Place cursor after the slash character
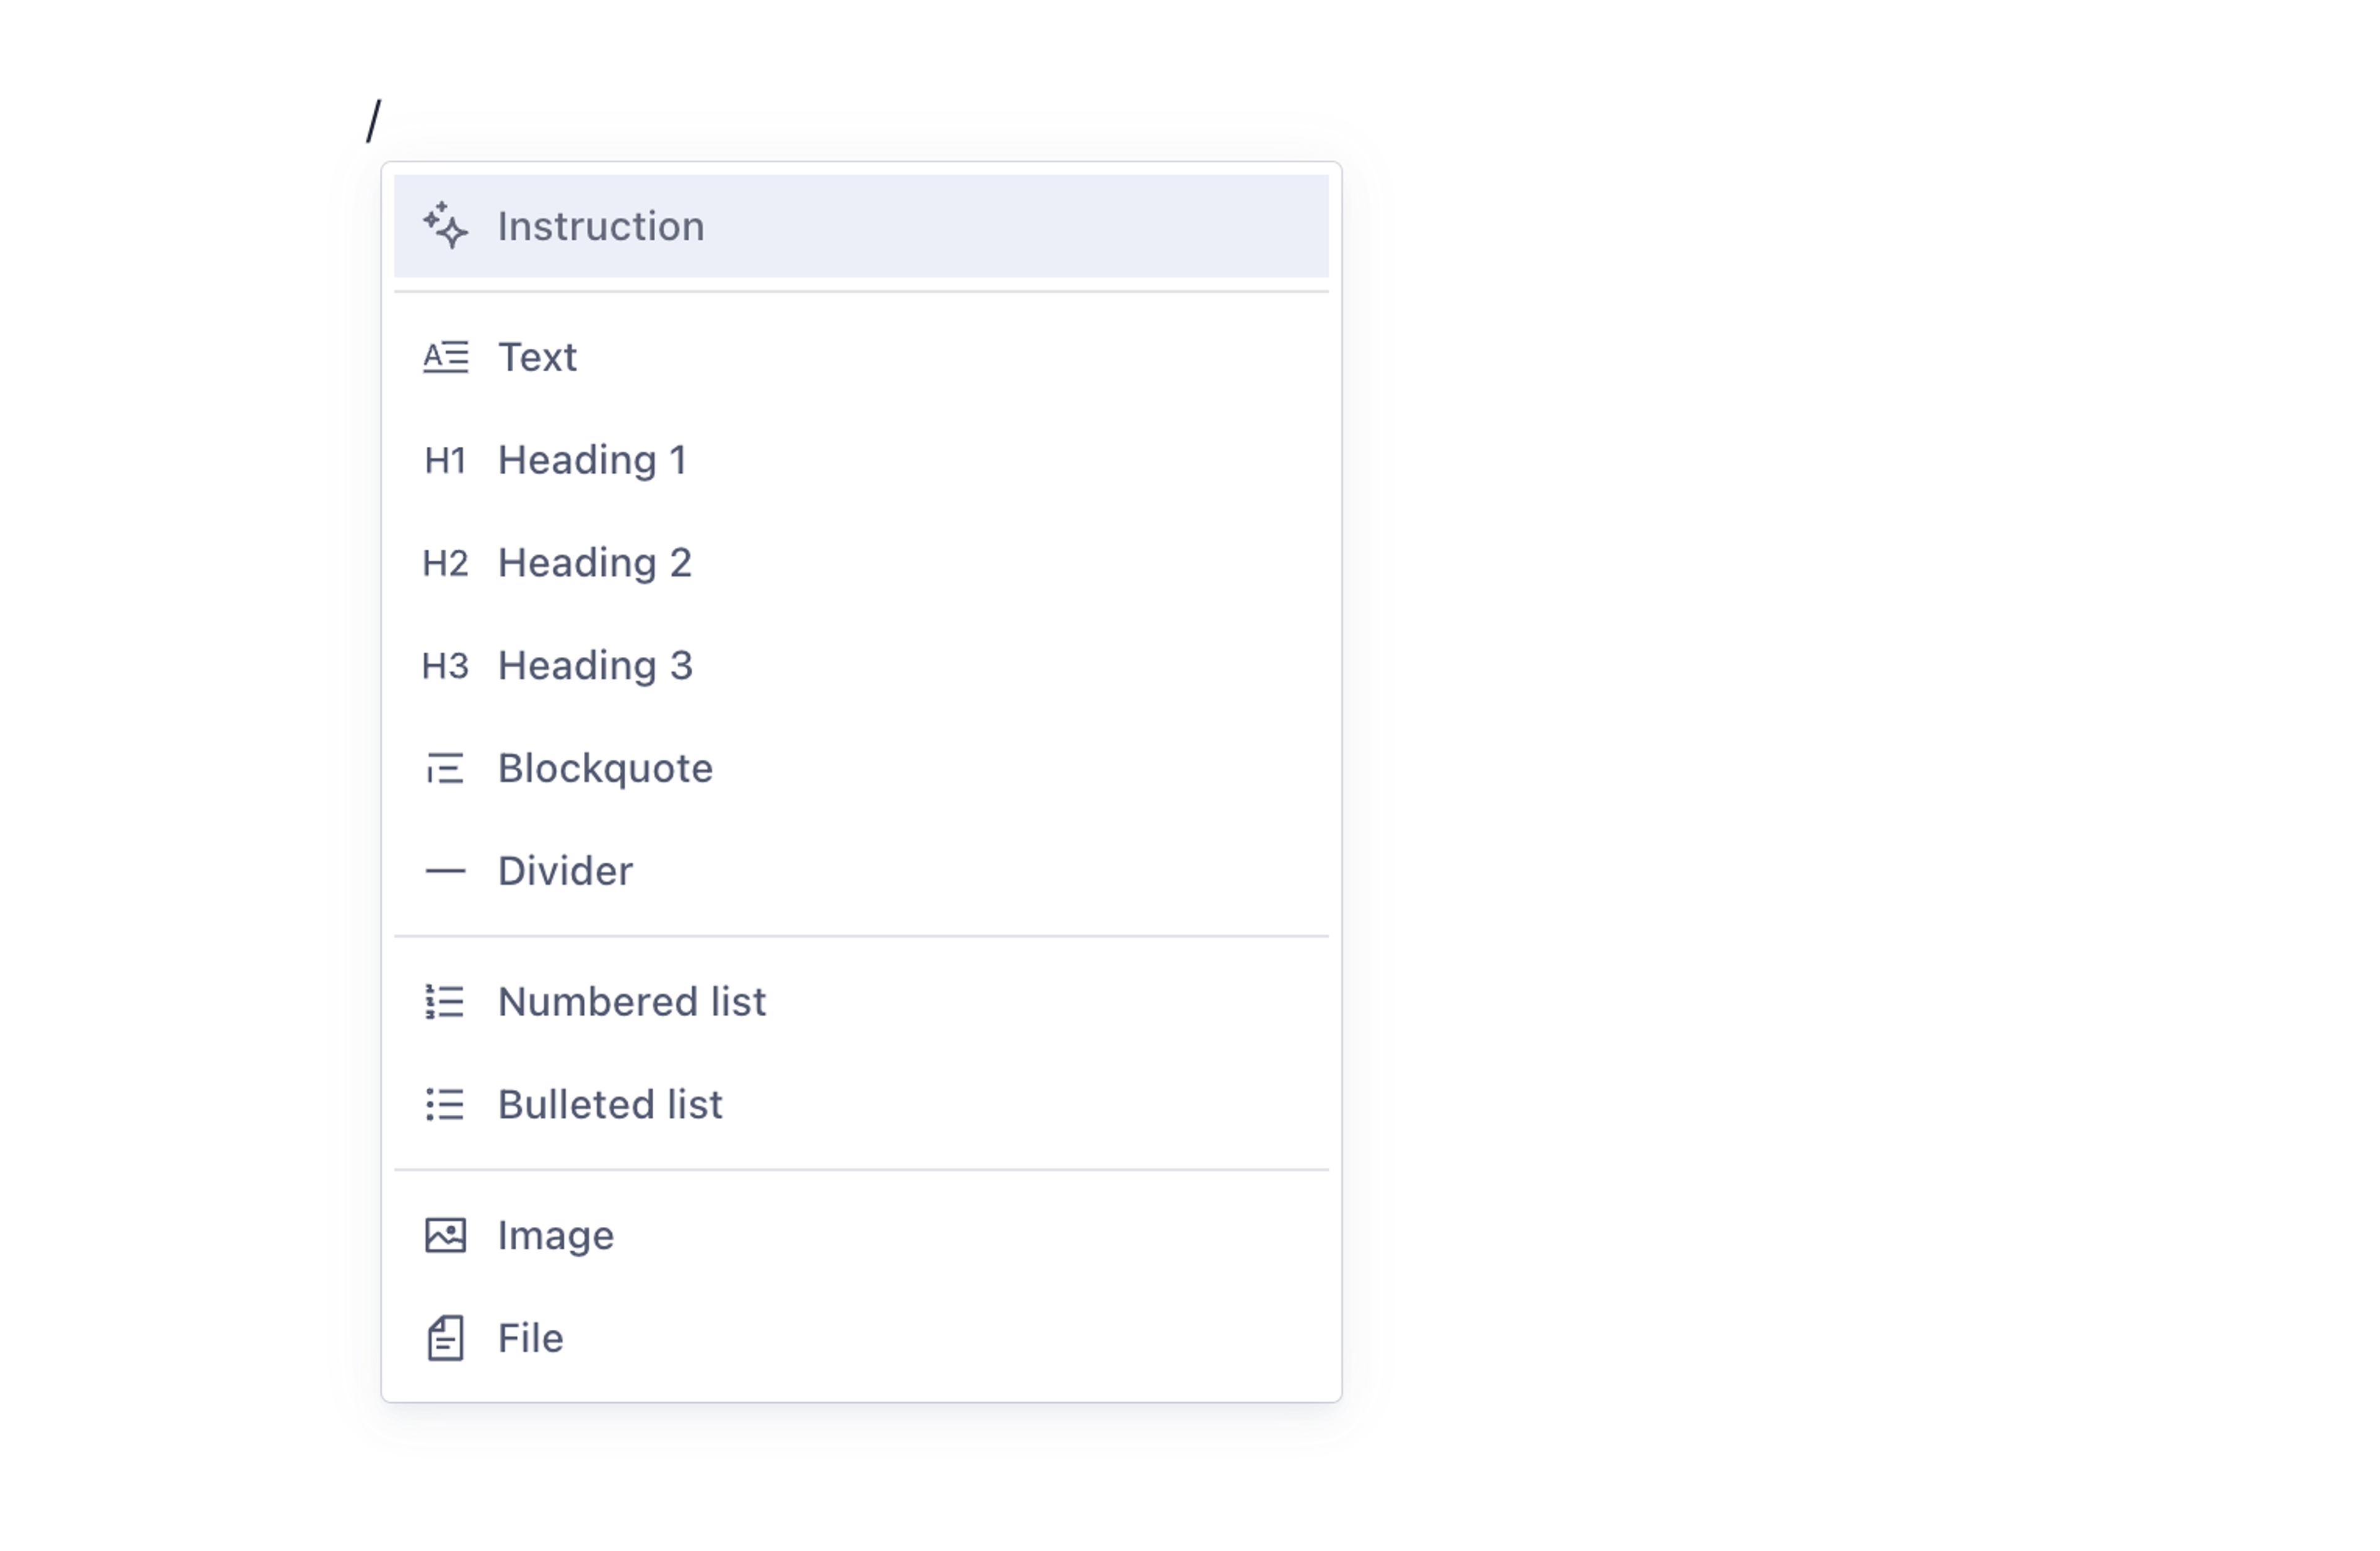This screenshot has height=1551, width=2380. (384, 122)
